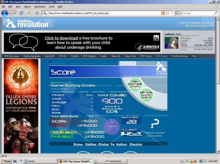Click the No New Messages link
Screen dimensions: 220x164
[203, 49]
